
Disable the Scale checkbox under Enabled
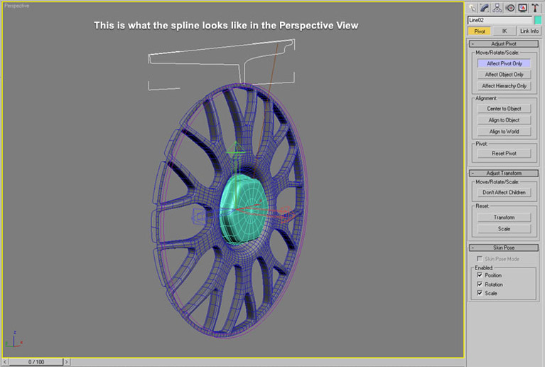point(480,293)
